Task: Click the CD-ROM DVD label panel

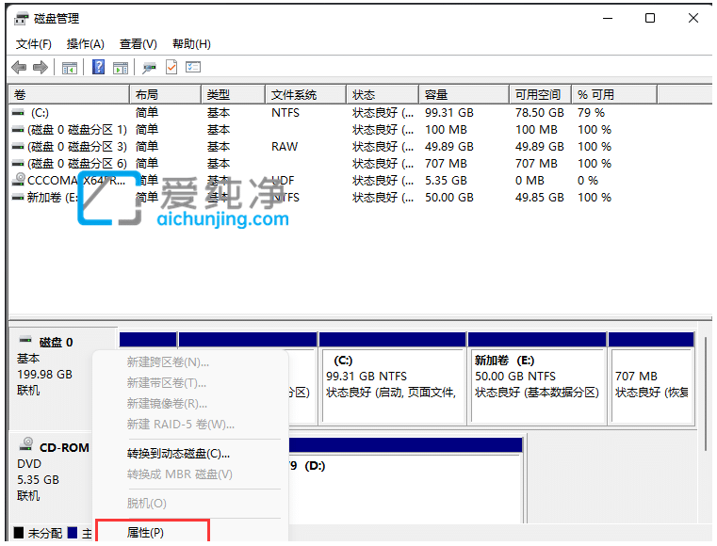Action: 51,477
